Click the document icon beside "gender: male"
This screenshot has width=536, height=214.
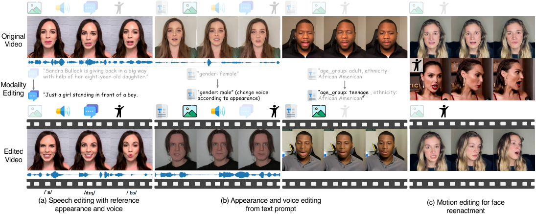tap(191, 95)
